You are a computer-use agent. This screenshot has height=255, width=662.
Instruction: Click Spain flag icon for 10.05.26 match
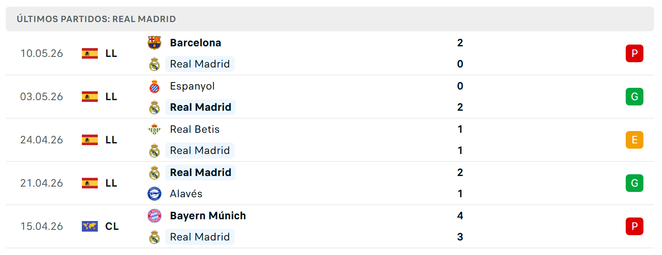point(90,53)
